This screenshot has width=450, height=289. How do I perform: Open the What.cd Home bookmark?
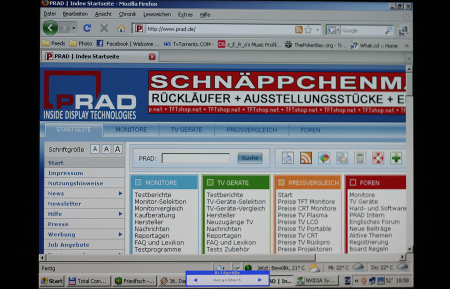[x=374, y=45]
